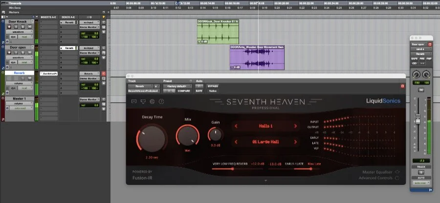This screenshot has height=203, width=440.
Task: Click the INSERTS A-E column header
Action: pos(48,17)
